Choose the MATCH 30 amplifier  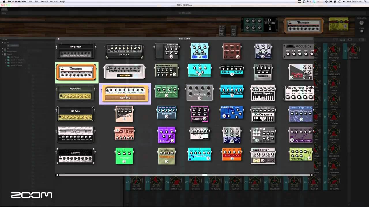[x=124, y=72]
